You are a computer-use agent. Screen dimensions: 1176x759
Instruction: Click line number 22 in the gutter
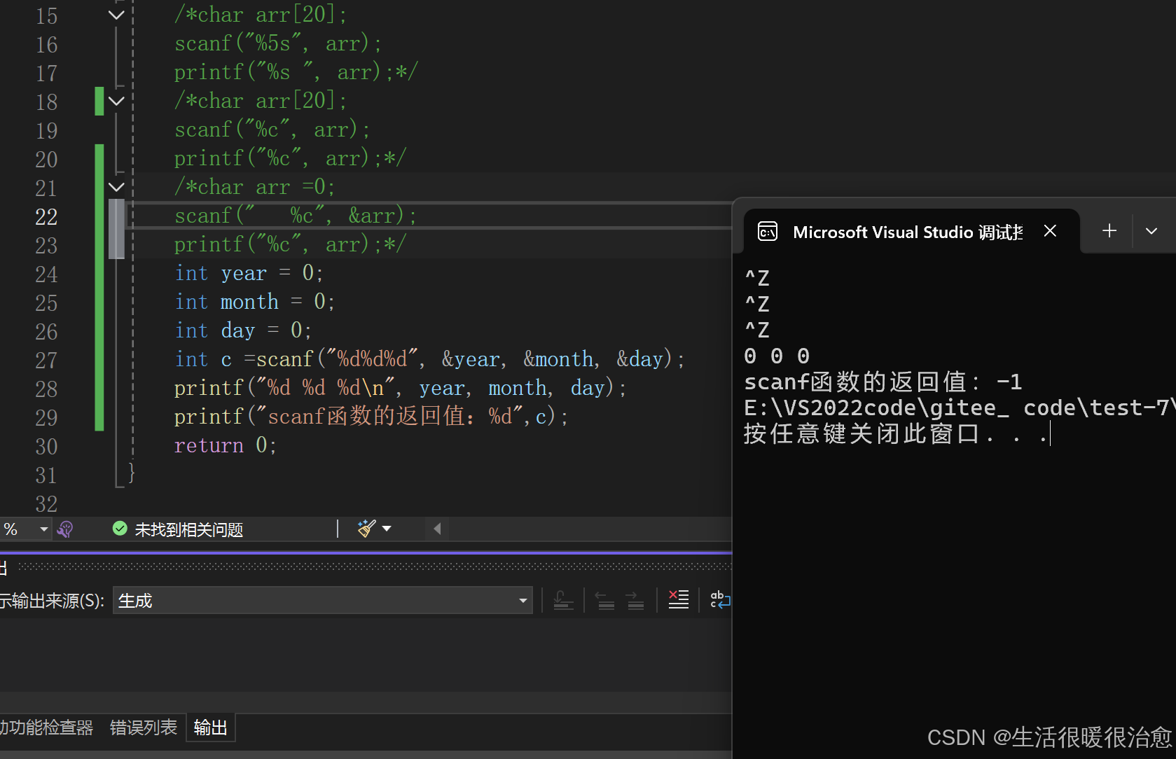click(46, 216)
